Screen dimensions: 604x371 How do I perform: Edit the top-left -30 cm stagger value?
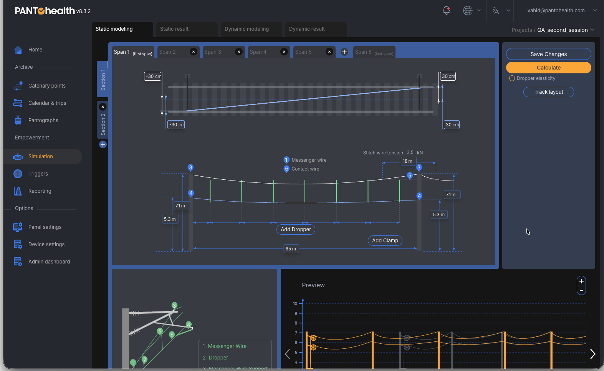[x=153, y=76]
